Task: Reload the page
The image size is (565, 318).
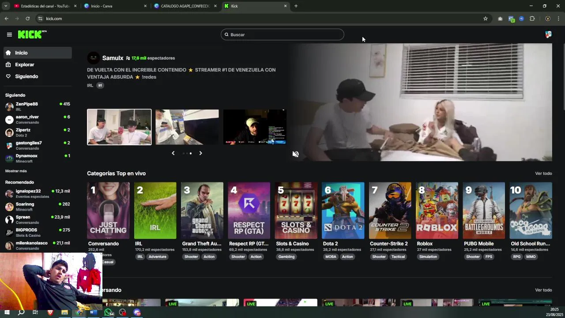Action: click(x=27, y=19)
